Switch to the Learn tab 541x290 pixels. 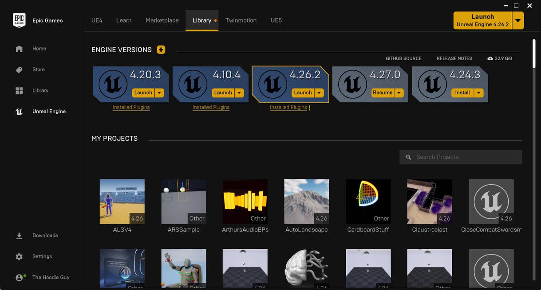tap(124, 20)
